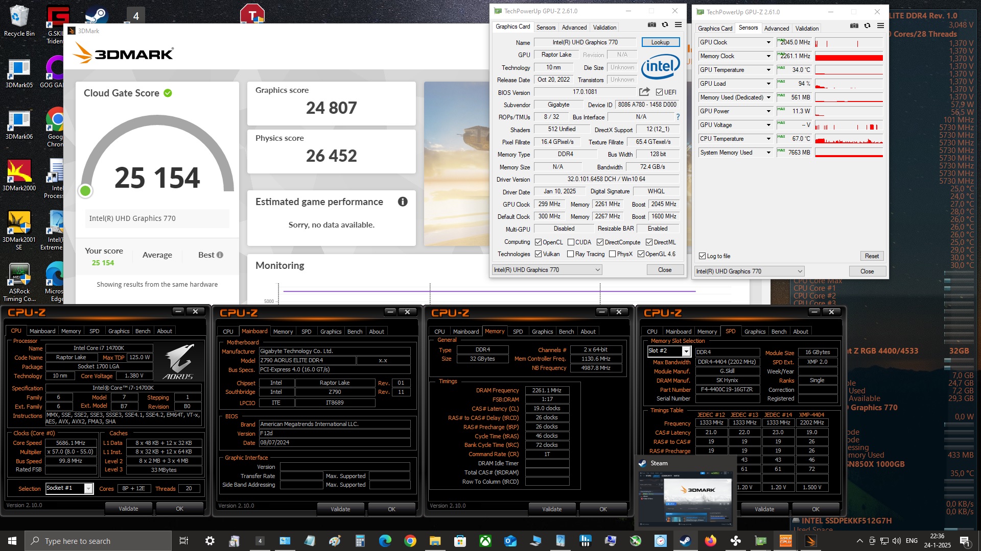Open the SPD tab in CPU-Z Memory window
This screenshot has height=551, width=981.
518,332
